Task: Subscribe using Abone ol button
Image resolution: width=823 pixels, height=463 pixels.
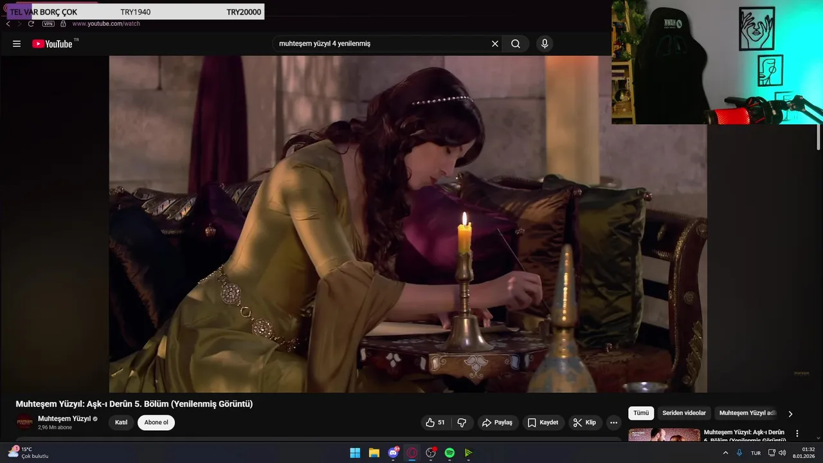Action: (156, 422)
